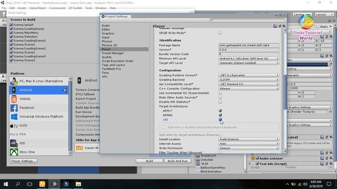Click the Inspector background color swatch

(x=308, y=64)
